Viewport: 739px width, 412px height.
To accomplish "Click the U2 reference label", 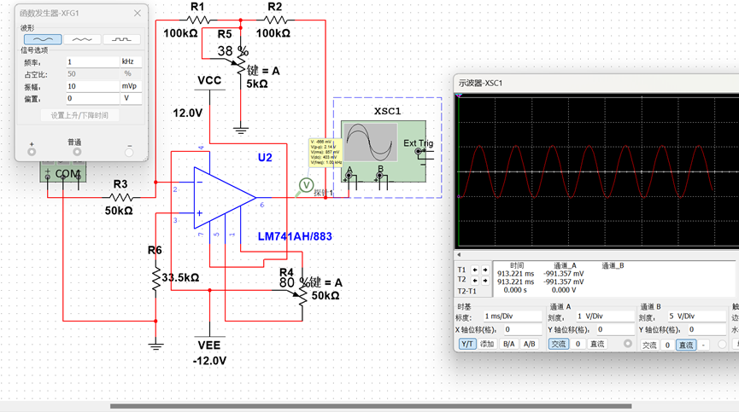I will pos(265,158).
